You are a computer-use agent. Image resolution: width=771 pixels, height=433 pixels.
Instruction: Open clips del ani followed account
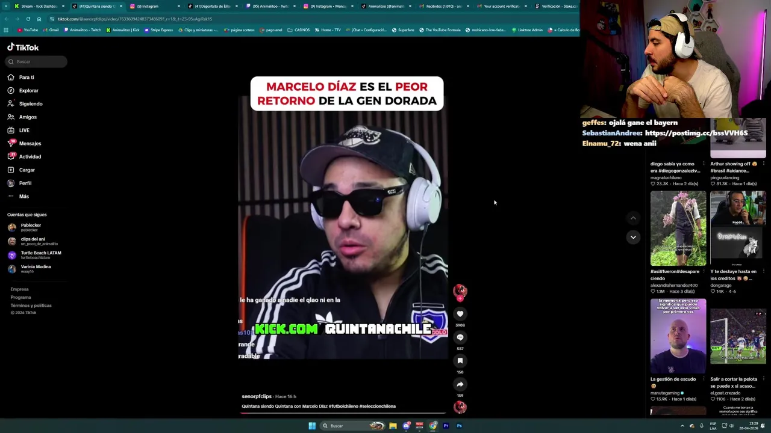pos(33,241)
